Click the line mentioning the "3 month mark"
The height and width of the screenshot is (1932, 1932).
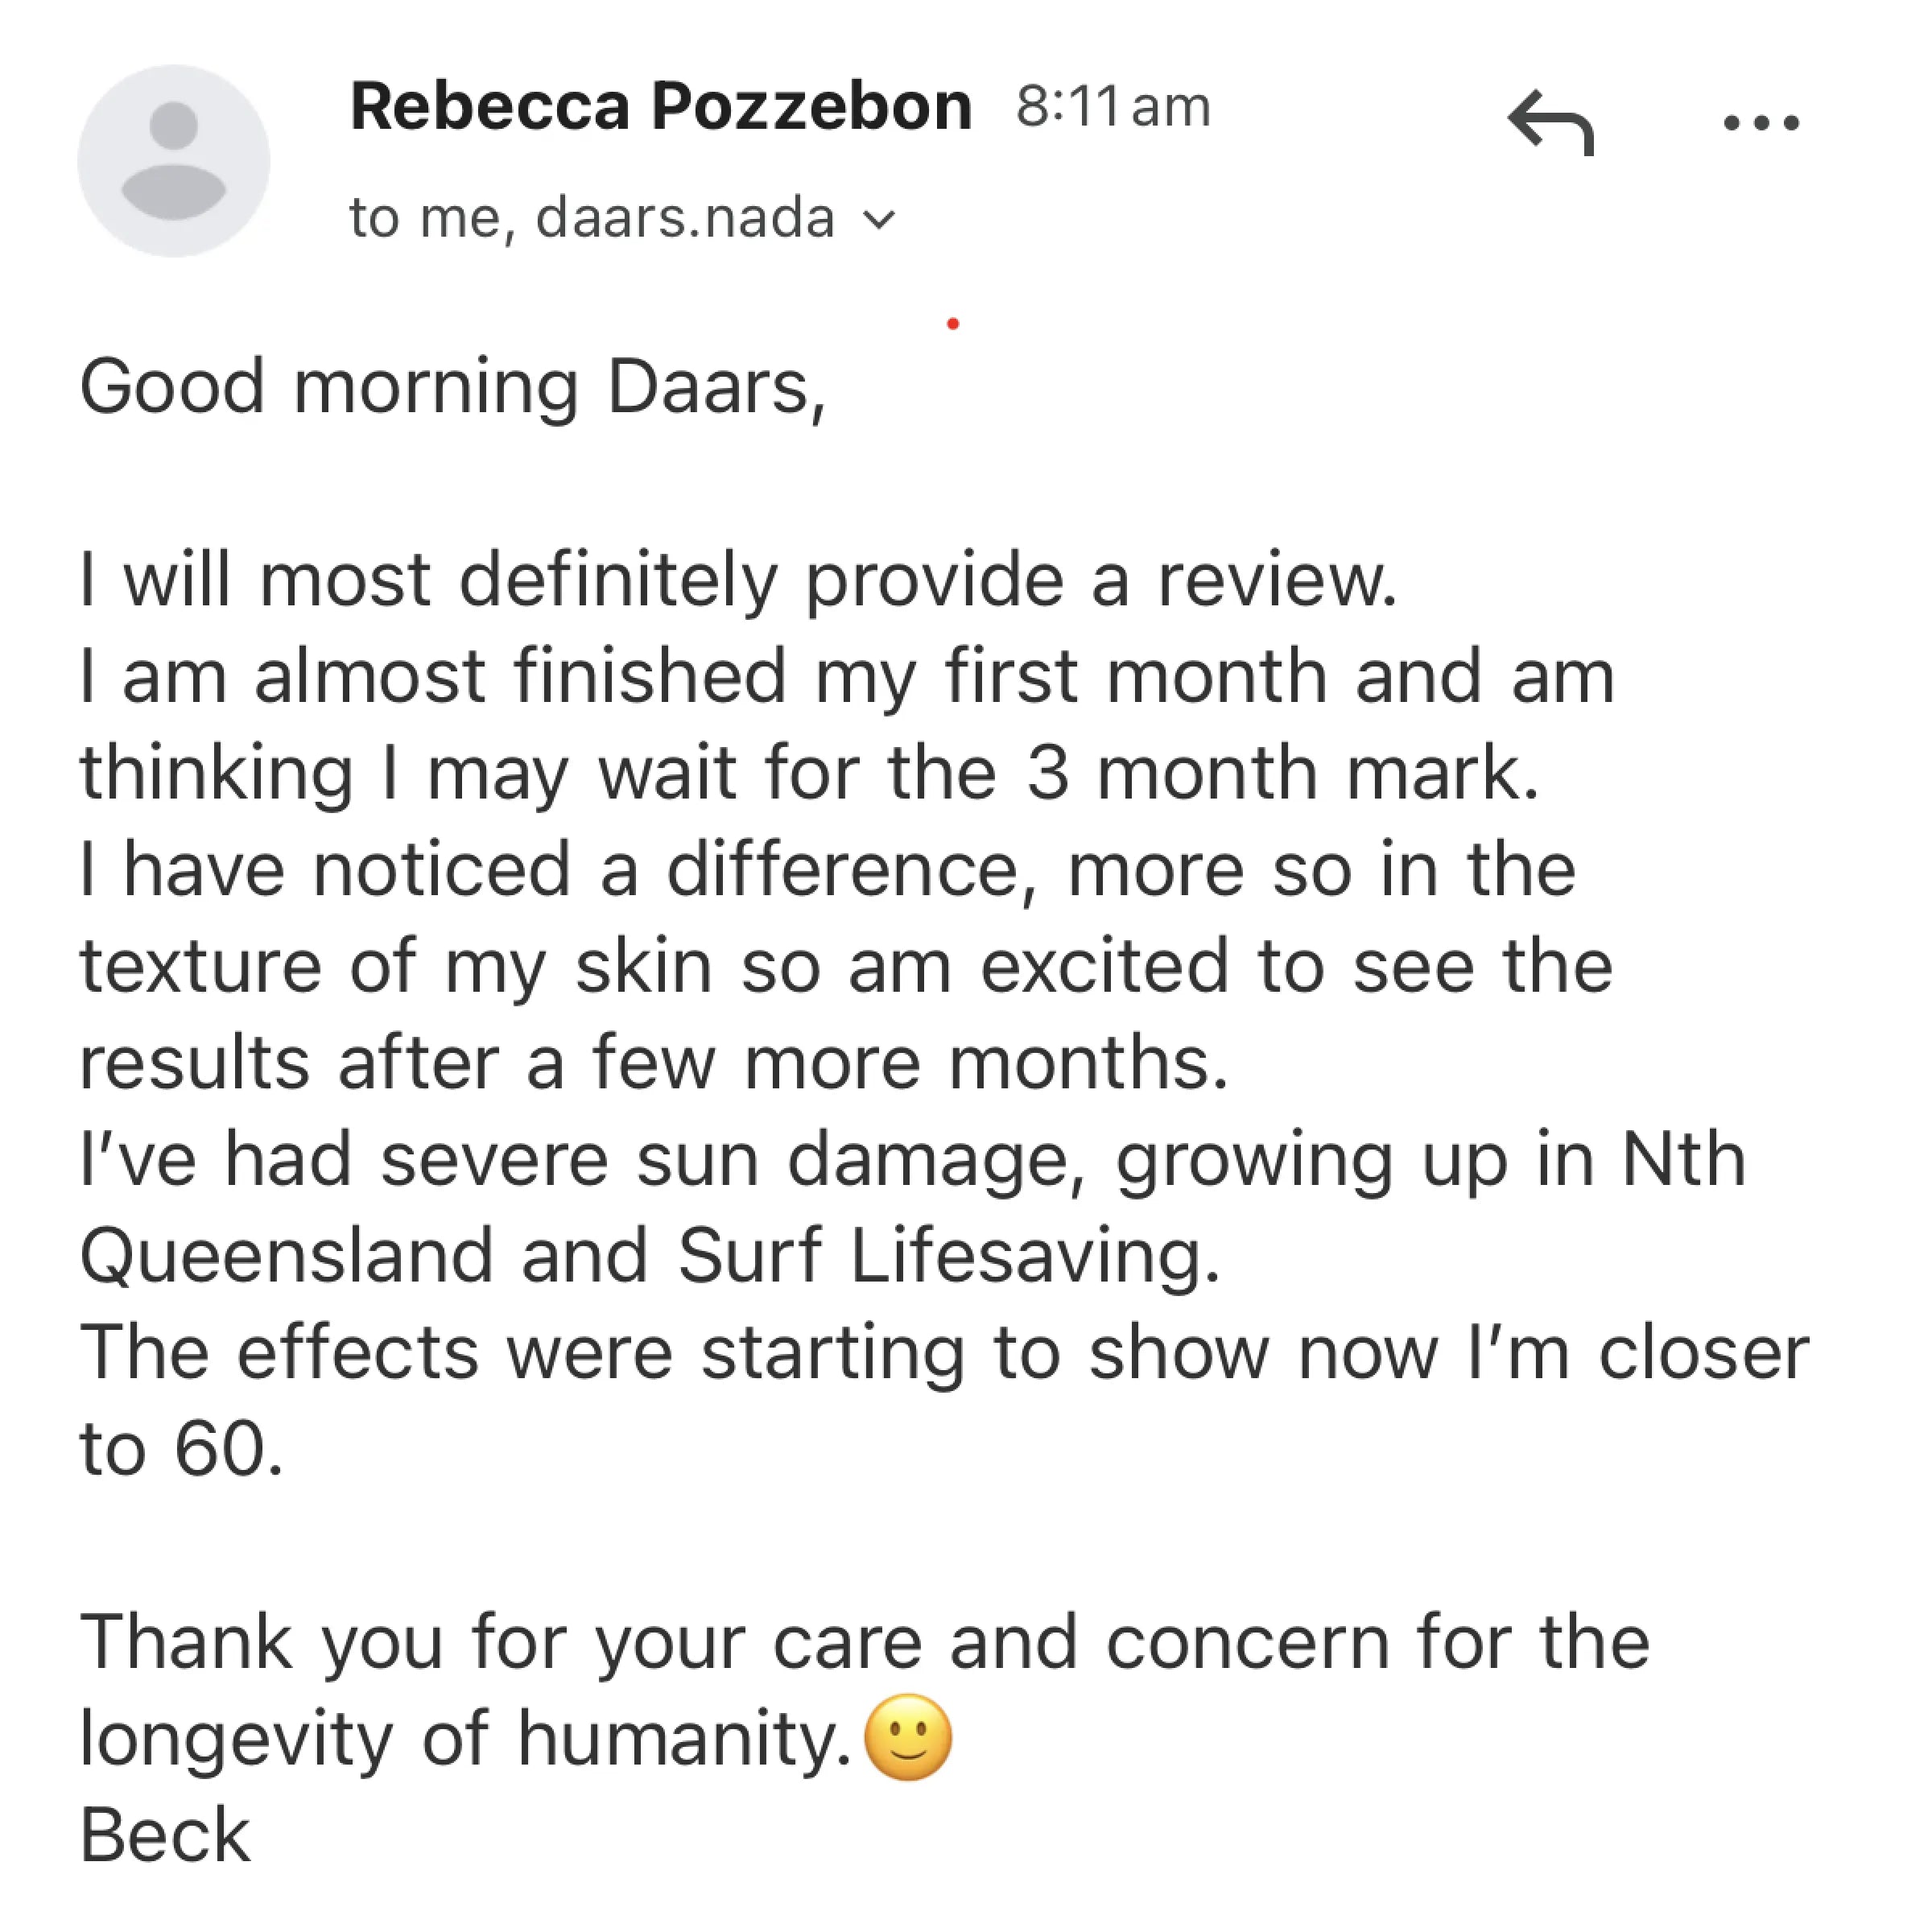pos(809,773)
